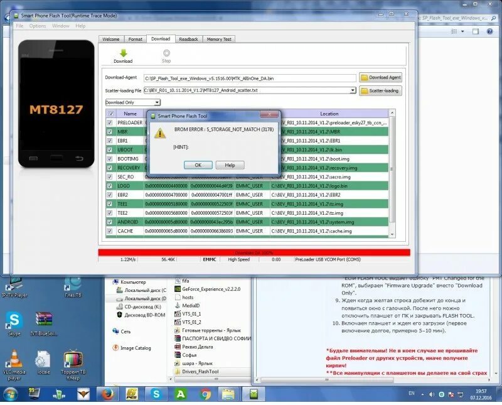The width and height of the screenshot is (502, 405).
Task: Uncheck the MBR partition checkbox
Action: click(x=110, y=132)
